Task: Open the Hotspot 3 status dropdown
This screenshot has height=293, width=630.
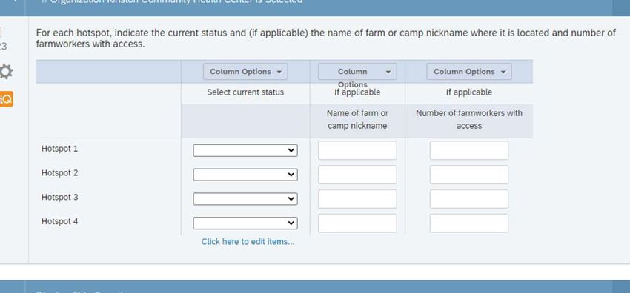Action: click(245, 199)
